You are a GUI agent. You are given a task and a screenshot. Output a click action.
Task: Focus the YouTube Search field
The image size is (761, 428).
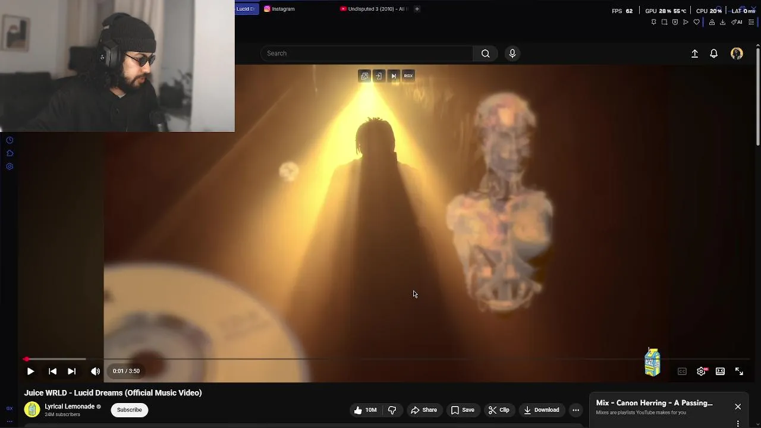click(x=367, y=53)
